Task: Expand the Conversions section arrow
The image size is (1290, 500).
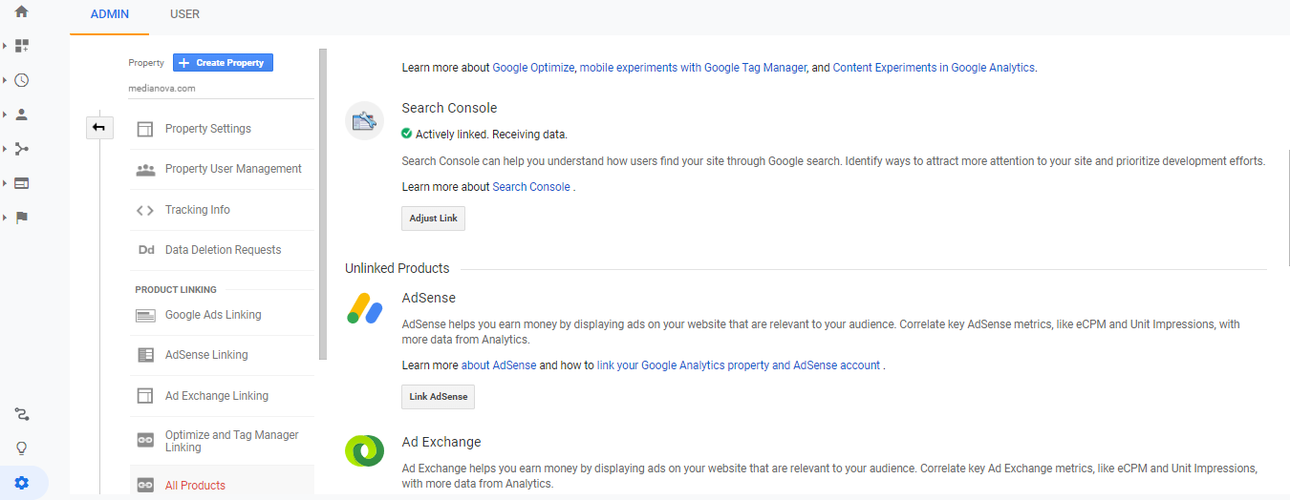Action: pos(5,218)
